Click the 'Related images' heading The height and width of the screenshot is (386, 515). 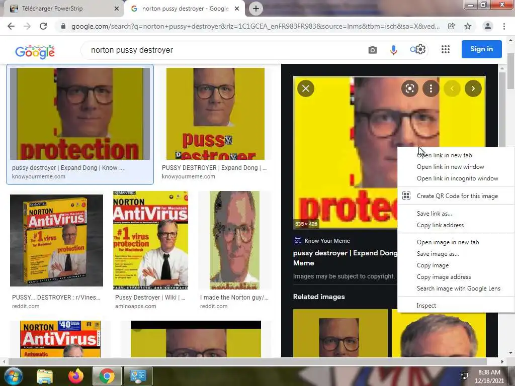[319, 297]
